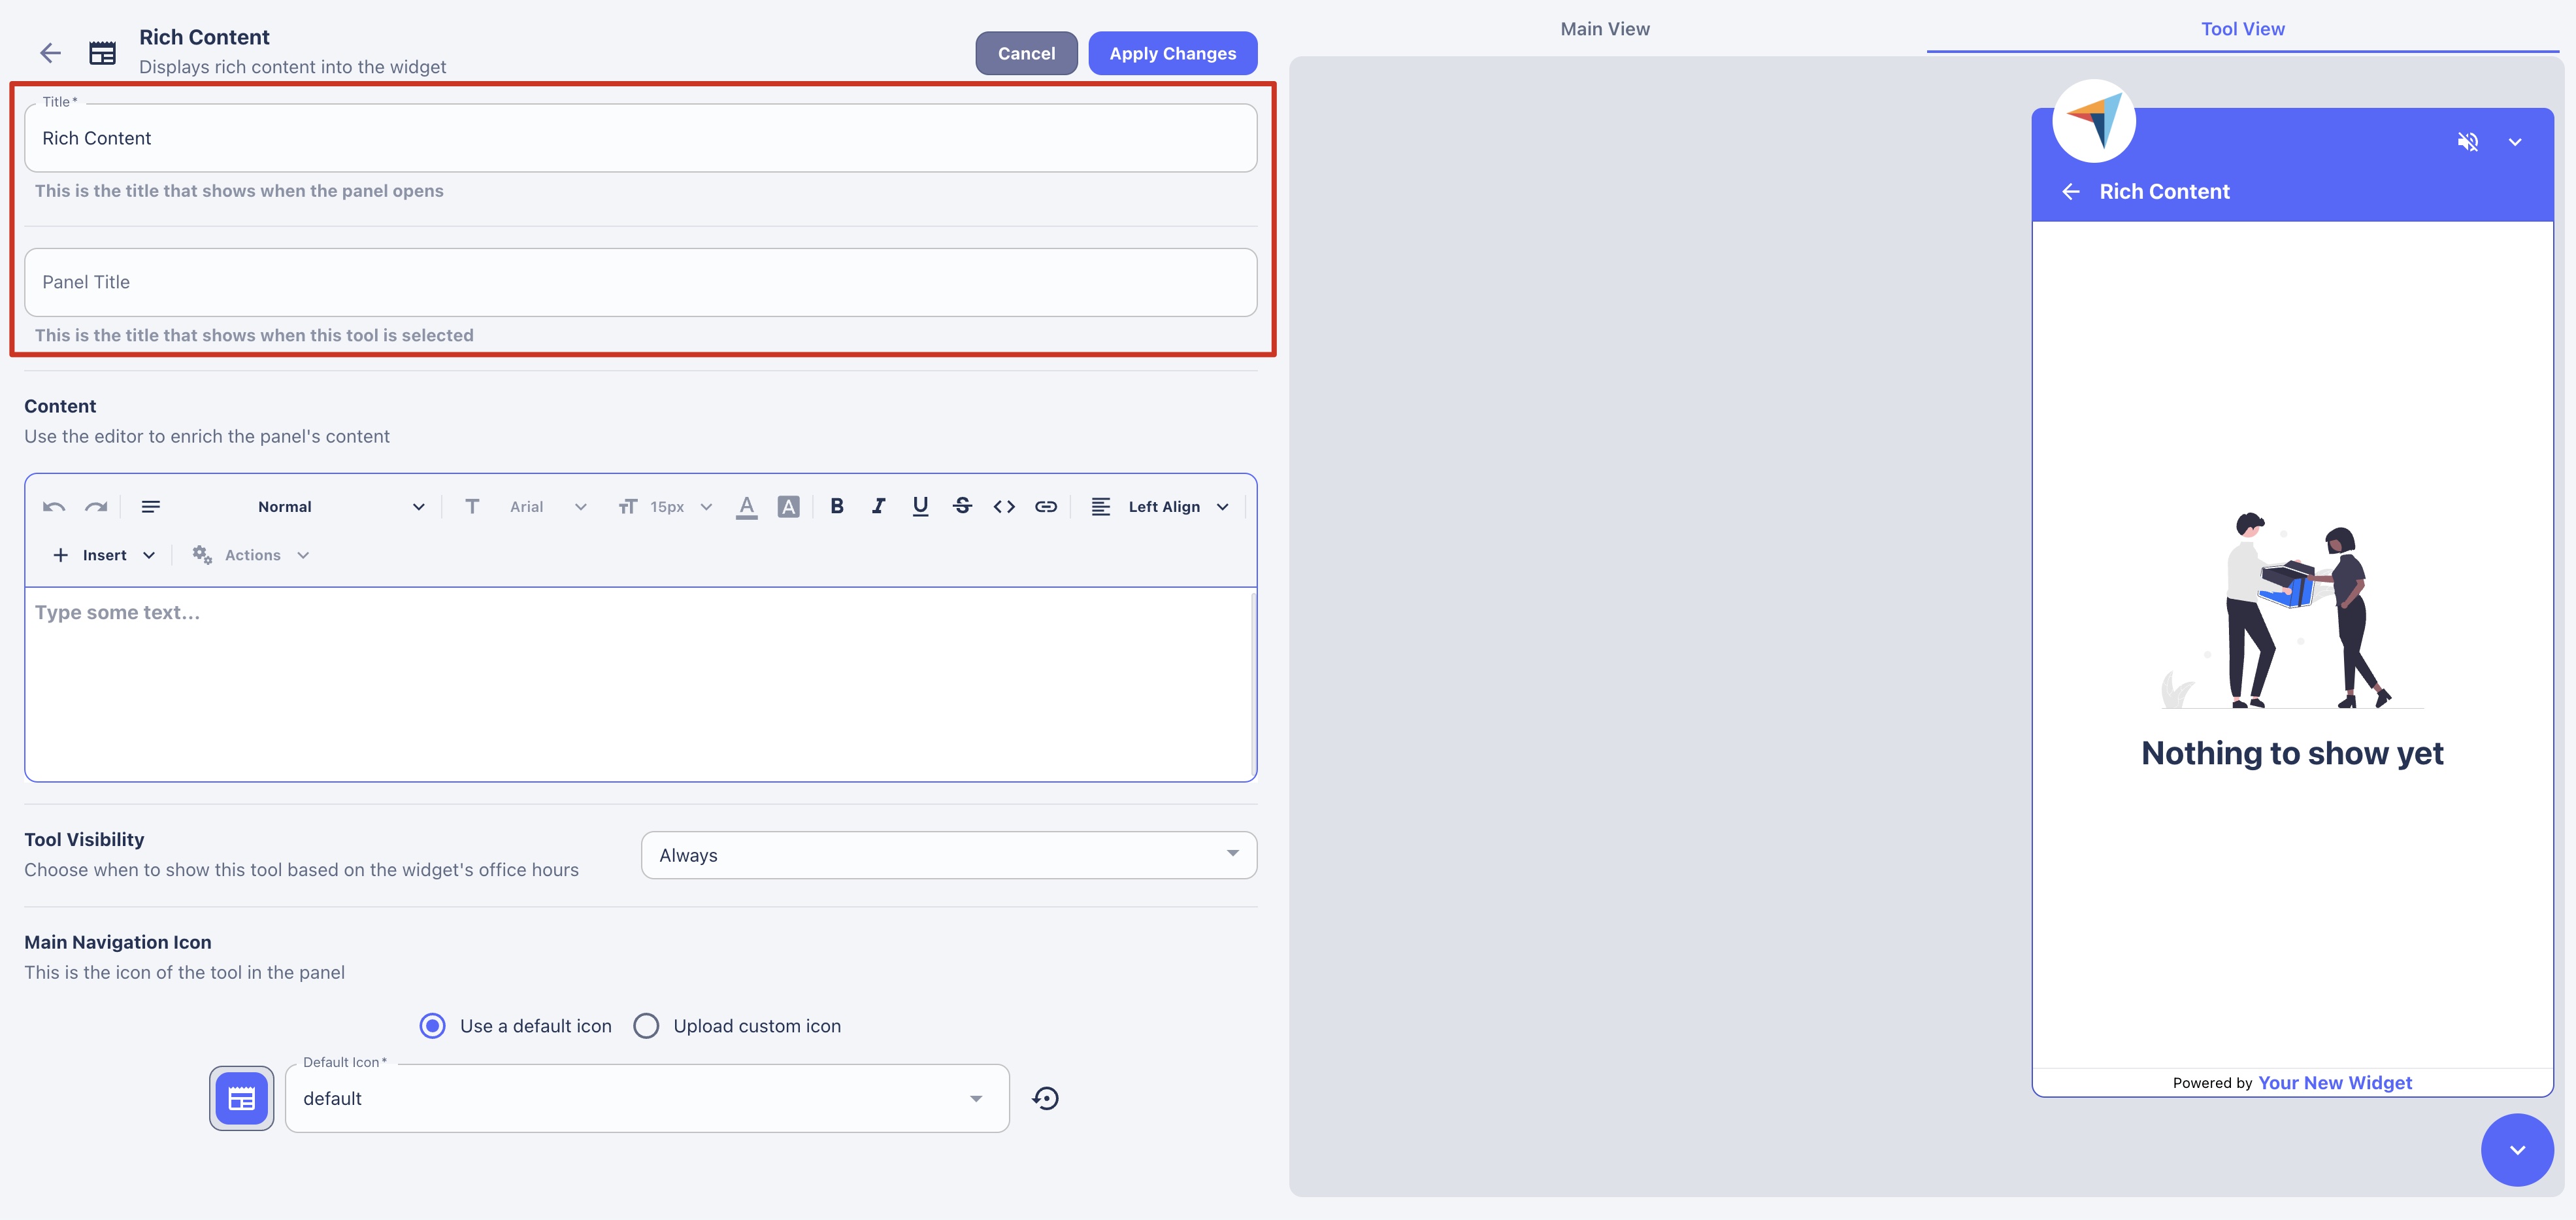Switch to the Main View tab

click(x=1605, y=29)
